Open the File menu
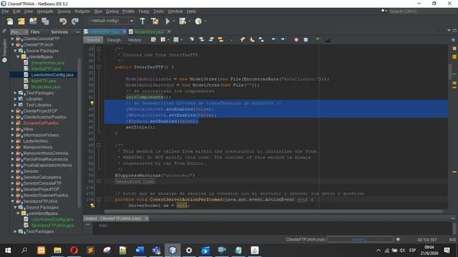Image resolution: width=458 pixels, height=257 pixels. (5, 11)
